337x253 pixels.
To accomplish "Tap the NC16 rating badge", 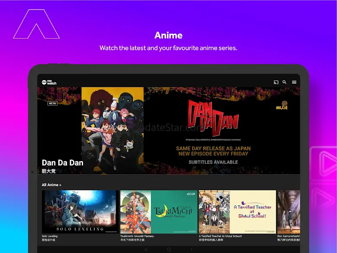I will [x=52, y=104].
